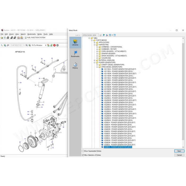The width and height of the screenshot is (186, 186).
Task: Click the red circle badge showing 4
Action: (54, 45)
